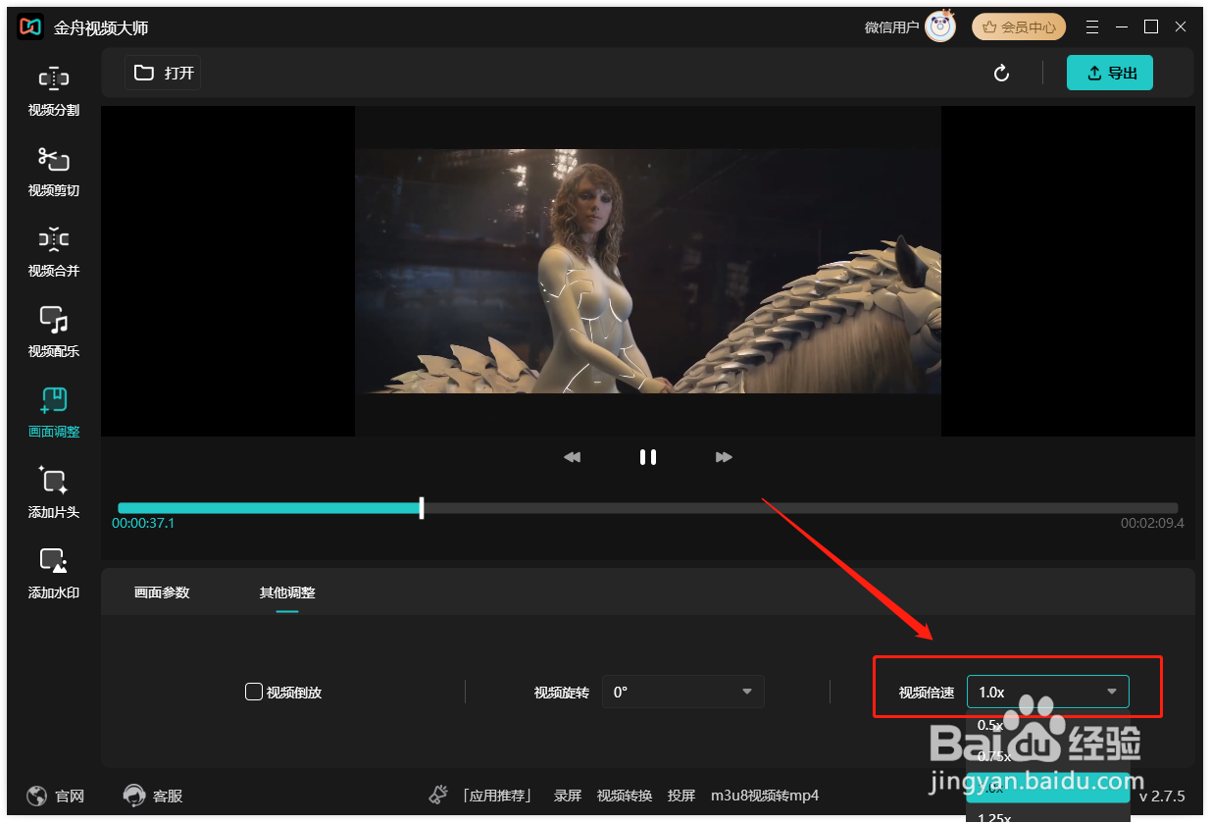The width and height of the screenshot is (1210, 823).
Task: Open the 会员中心 member center
Action: point(1019,27)
